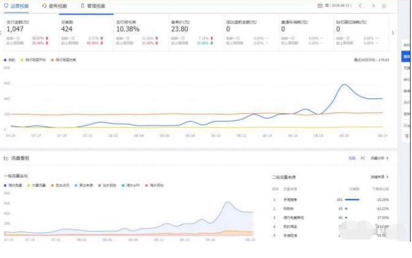Toggle the teal 淘外APP legend series

coord(130,185)
